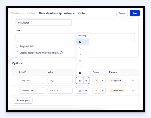Viewport: 151px width, 118px height.
Task: Edit the medium value field
Action: click(60, 90)
